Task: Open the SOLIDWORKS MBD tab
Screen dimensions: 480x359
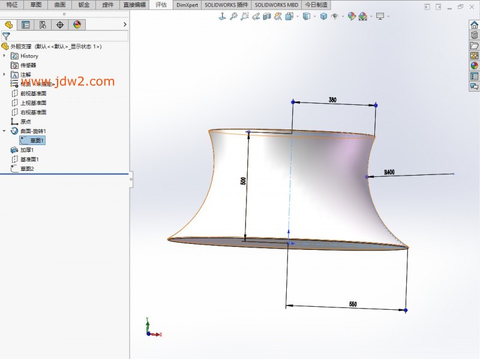Action: pos(277,4)
